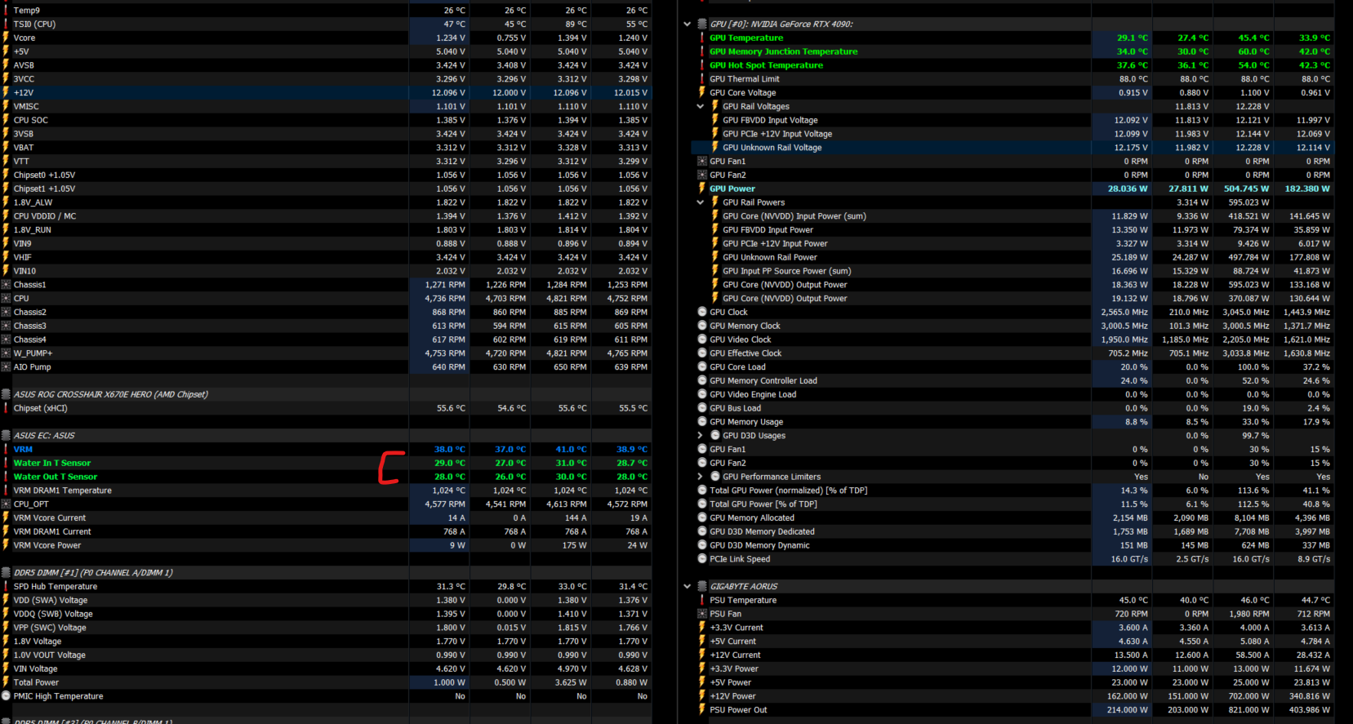Click chip icon beside ASUS EC: ASUS header
The width and height of the screenshot is (1353, 724).
(x=6, y=435)
